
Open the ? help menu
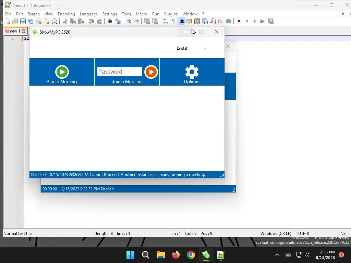tap(203, 14)
